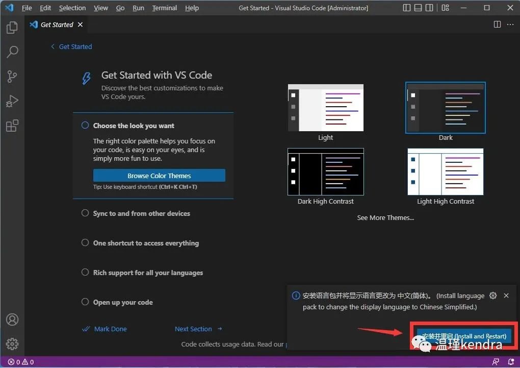This screenshot has height=368, width=520.
Task: Open the Source Control view
Action: click(12, 77)
